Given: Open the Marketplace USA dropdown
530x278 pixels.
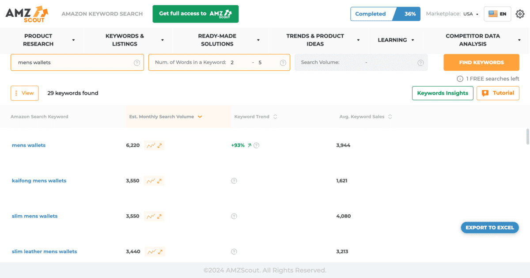Looking at the screenshot, I should (x=471, y=14).
